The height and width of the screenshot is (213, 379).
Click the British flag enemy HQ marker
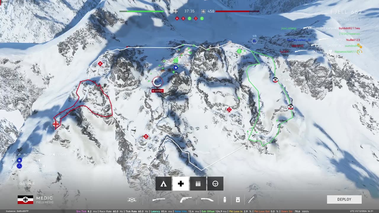tap(56, 124)
